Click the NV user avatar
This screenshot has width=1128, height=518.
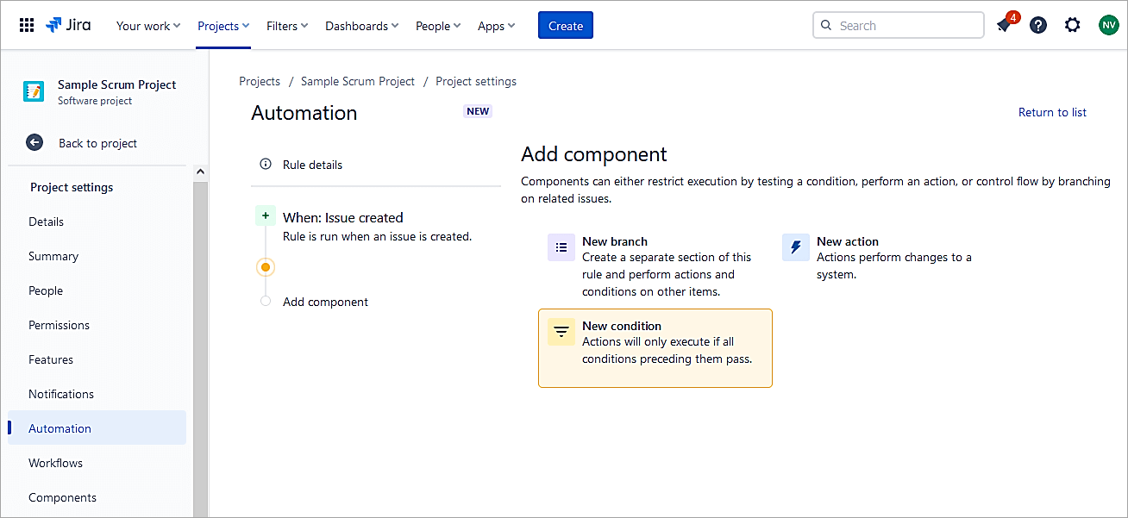(x=1108, y=25)
